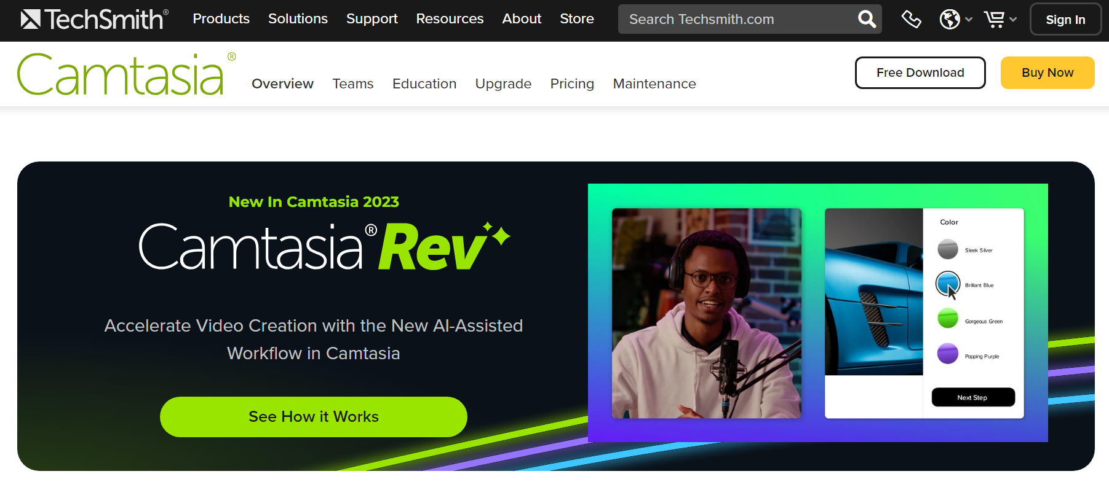Image resolution: width=1109 pixels, height=490 pixels.
Task: Click the blue car image
Action: click(874, 292)
